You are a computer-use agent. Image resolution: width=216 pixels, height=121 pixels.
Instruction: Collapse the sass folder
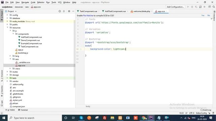(10, 59)
